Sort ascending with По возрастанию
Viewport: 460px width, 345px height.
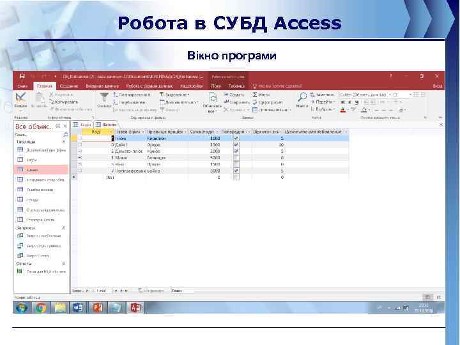pos(132,95)
